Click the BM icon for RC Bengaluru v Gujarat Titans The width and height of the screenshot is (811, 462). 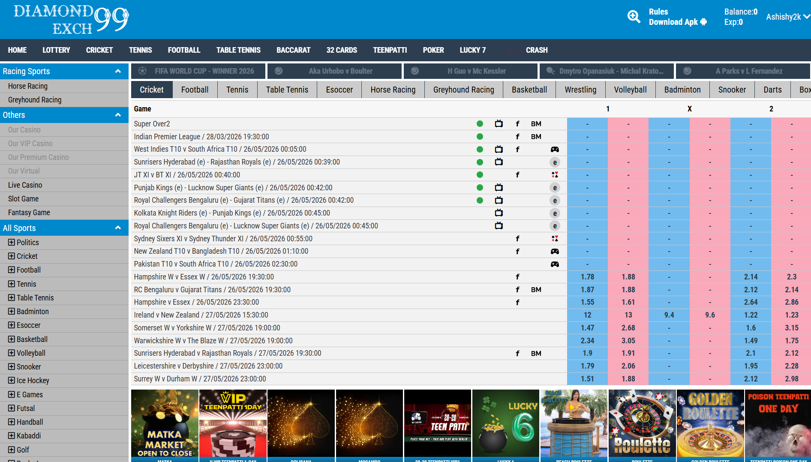coord(536,290)
